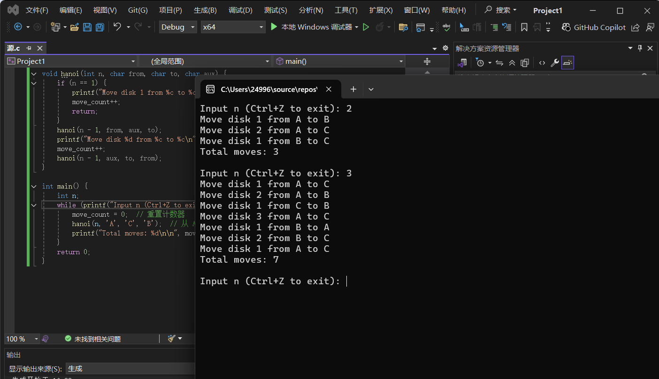The image size is (659, 379).
Task: Open the Git(G) menu
Action: click(138, 10)
